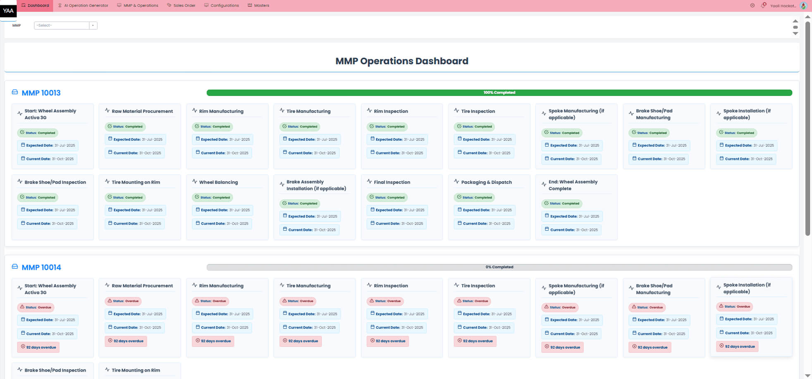The width and height of the screenshot is (812, 379).
Task: Click the printer icon beside MMP 10013
Action: [x=14, y=92]
